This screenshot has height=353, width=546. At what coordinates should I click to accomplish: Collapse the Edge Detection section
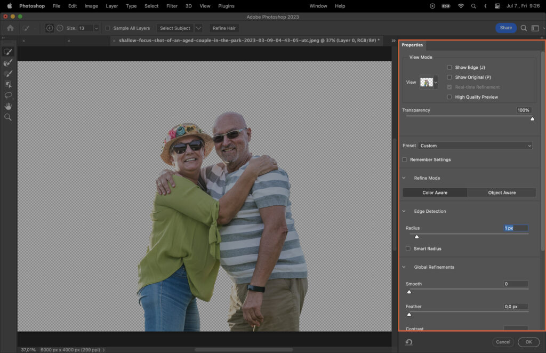[404, 211]
